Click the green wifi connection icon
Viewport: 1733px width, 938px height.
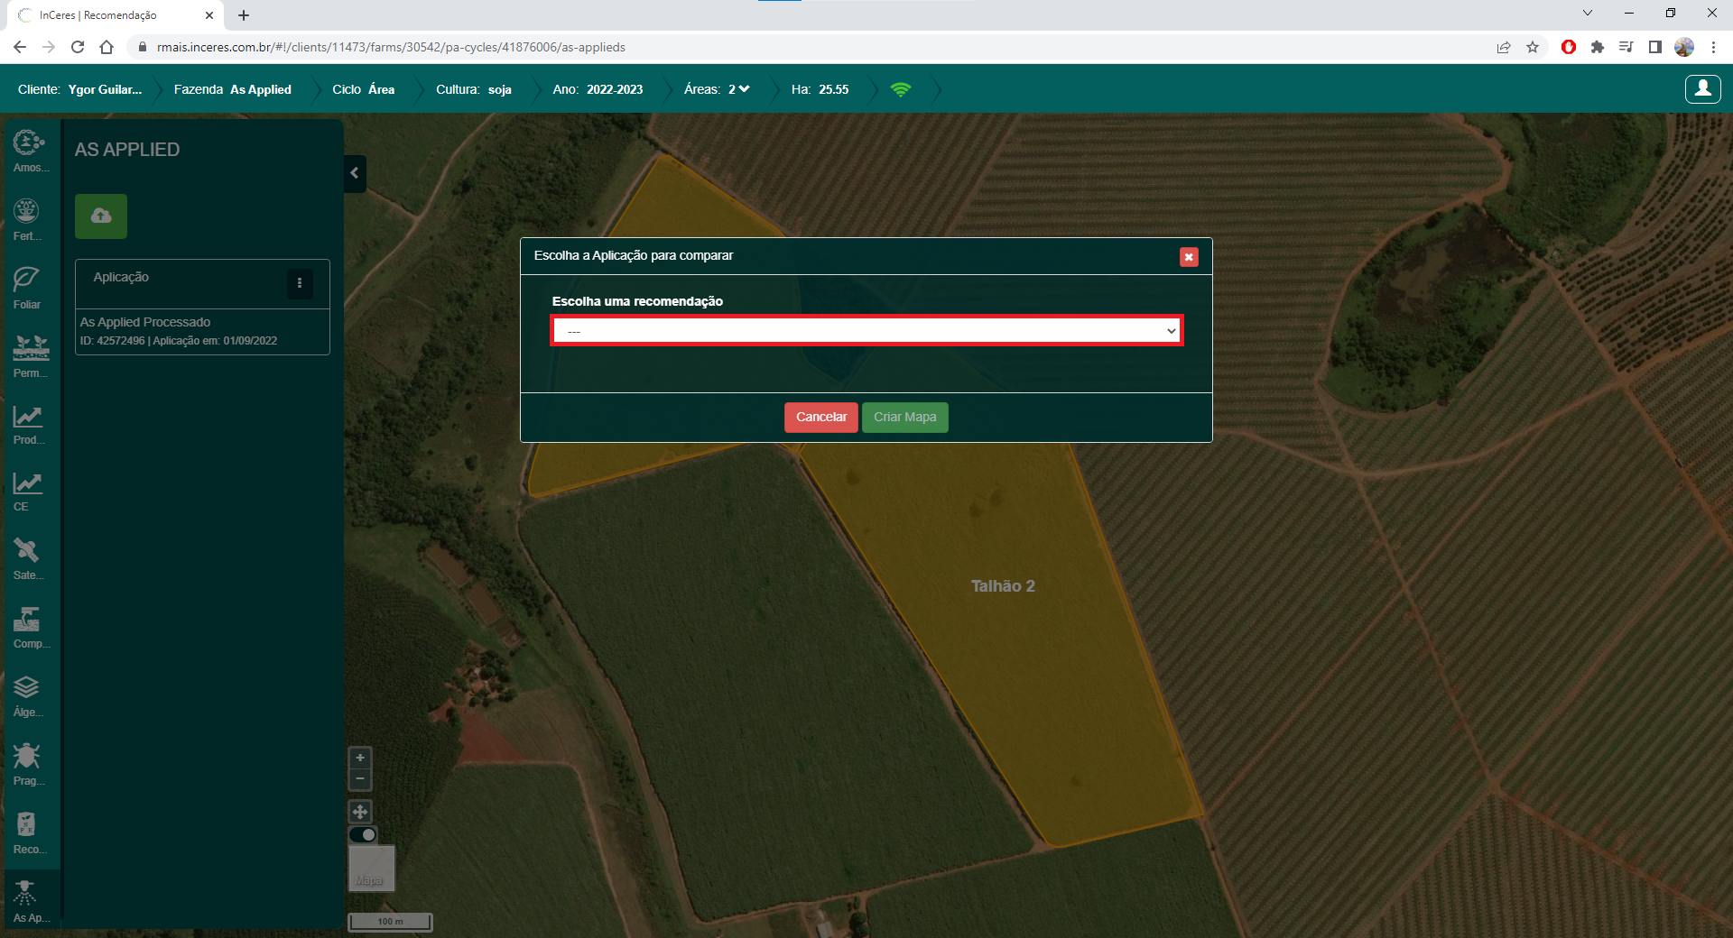tap(900, 89)
